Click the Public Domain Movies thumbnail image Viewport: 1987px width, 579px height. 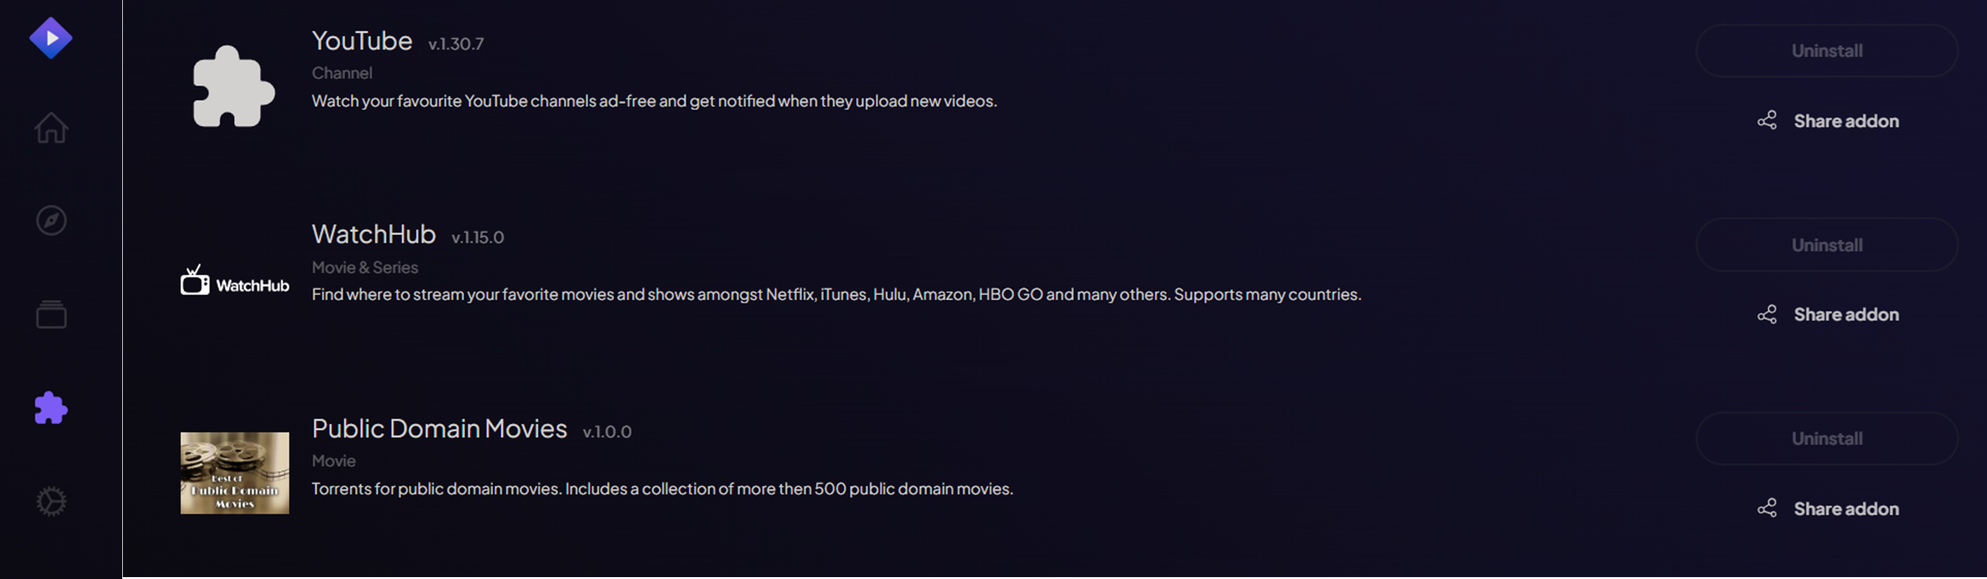234,473
